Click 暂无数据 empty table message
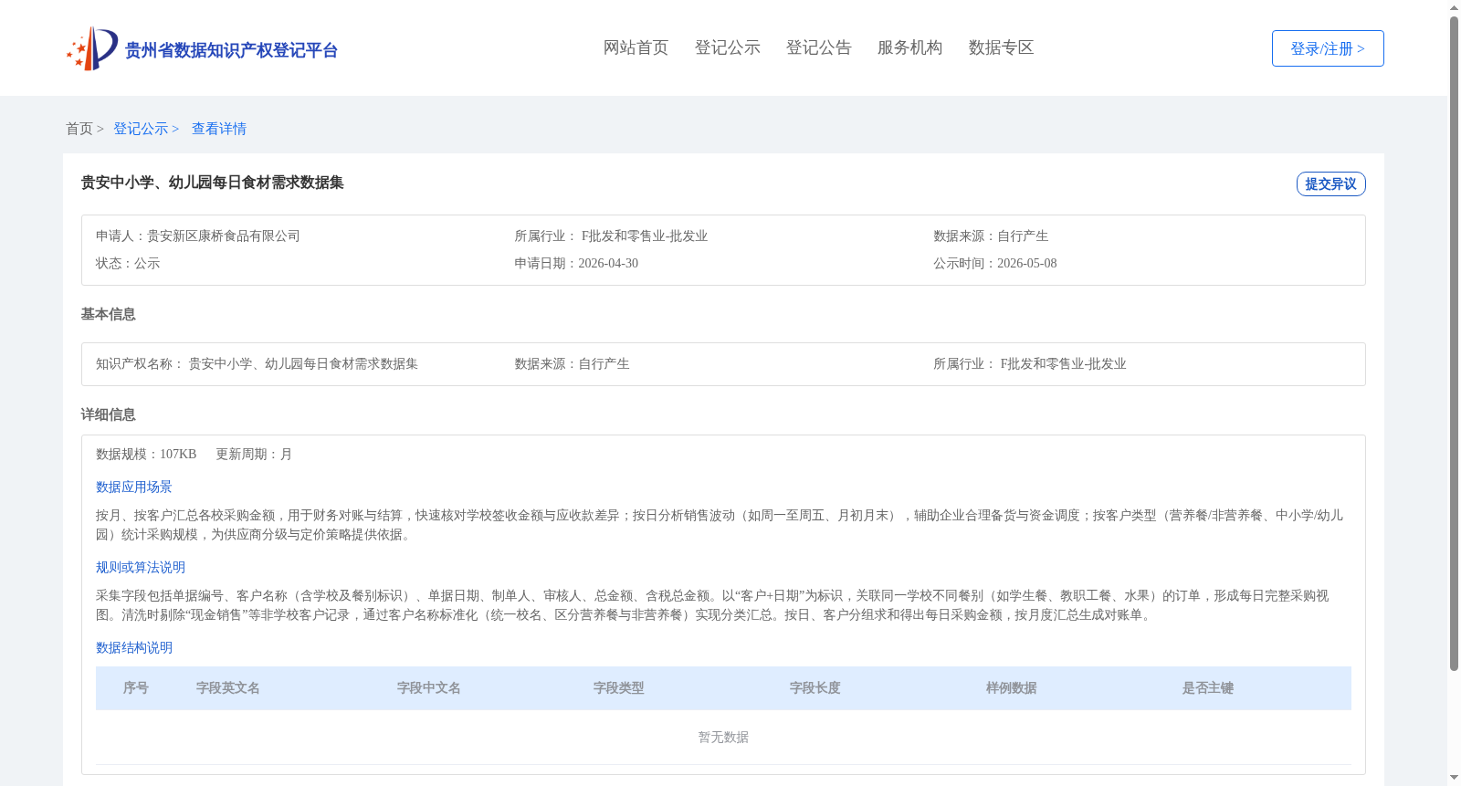This screenshot has width=1461, height=786. coord(723,737)
